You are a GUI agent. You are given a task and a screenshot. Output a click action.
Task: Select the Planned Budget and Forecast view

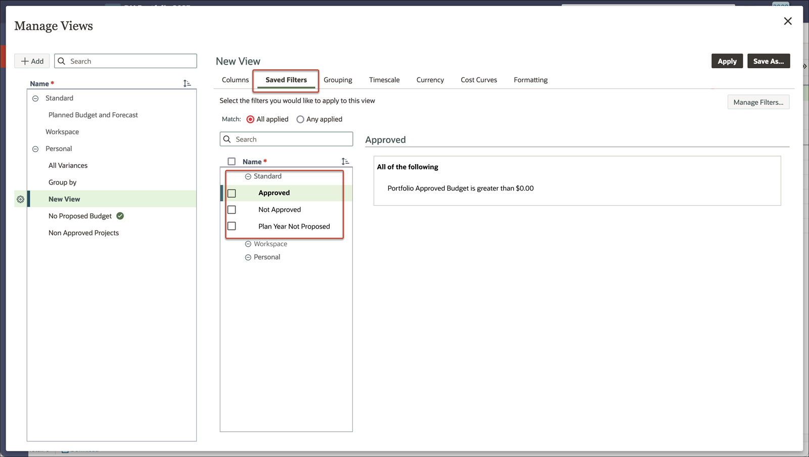[x=93, y=115]
